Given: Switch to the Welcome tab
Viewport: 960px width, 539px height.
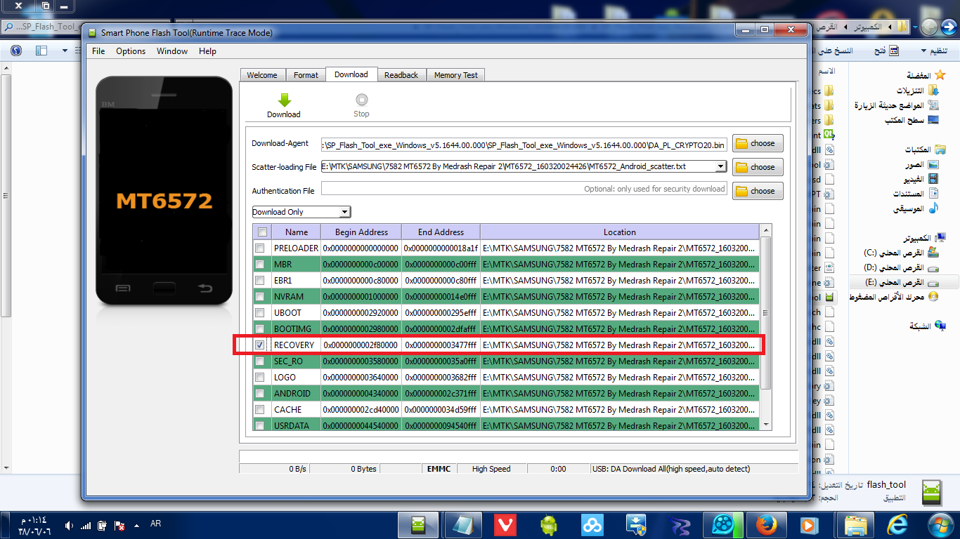Looking at the screenshot, I should coord(262,75).
